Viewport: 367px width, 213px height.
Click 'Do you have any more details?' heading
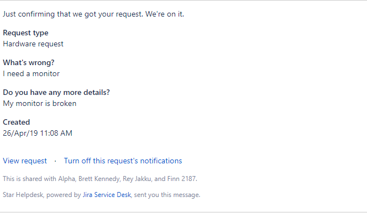coord(56,93)
